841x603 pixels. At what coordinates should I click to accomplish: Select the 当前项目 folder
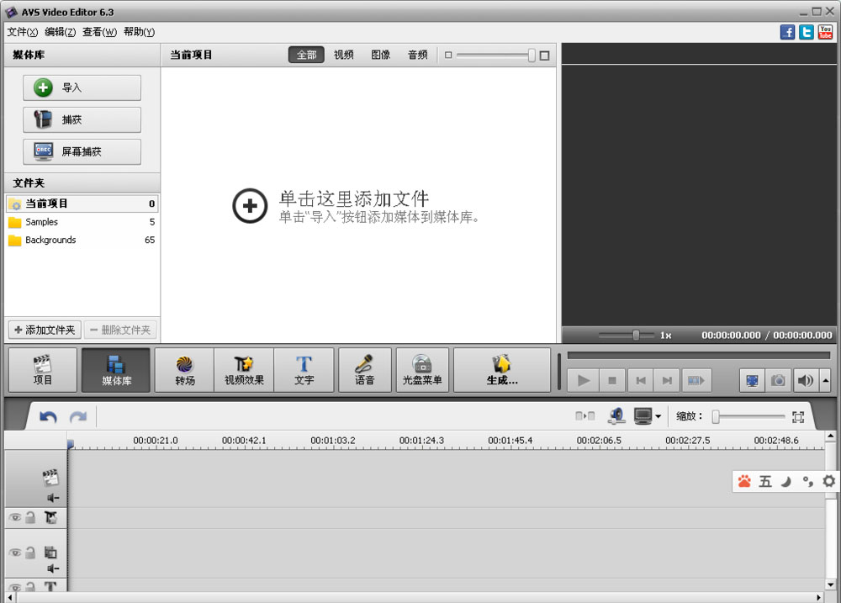pos(82,204)
